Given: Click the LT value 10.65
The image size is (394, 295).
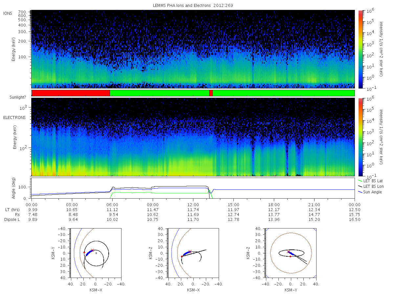Looking at the screenshot, I should point(72,209).
